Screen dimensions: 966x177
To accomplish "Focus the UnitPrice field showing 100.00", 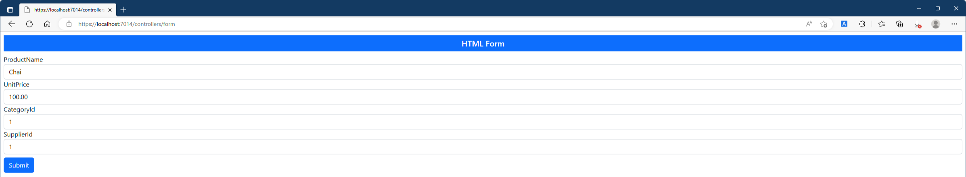I will [483, 97].
